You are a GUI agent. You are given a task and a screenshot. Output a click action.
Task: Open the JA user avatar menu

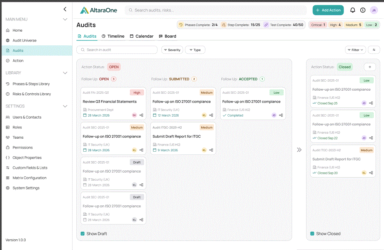[x=374, y=10]
